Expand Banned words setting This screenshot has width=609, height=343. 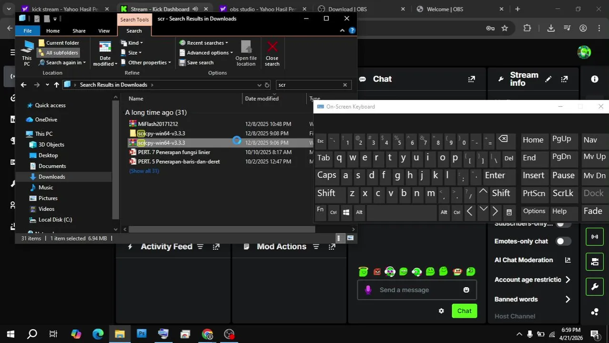tap(532, 299)
